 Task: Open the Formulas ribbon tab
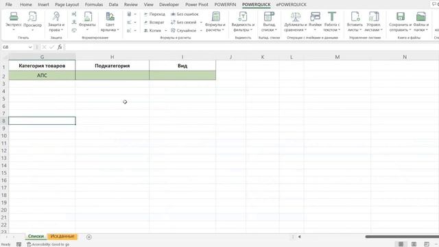point(94,5)
